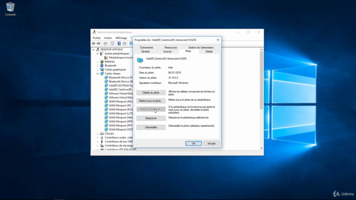Open the Properties toolbar icon

(112, 43)
